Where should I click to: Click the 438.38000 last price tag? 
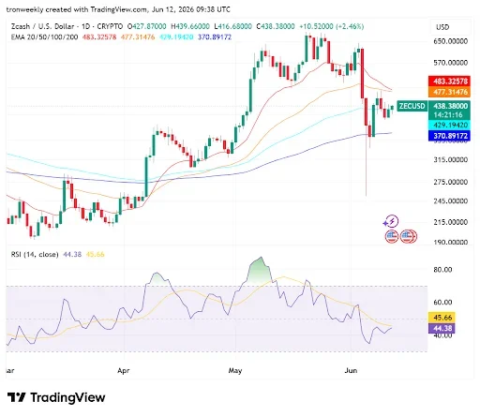(x=449, y=106)
